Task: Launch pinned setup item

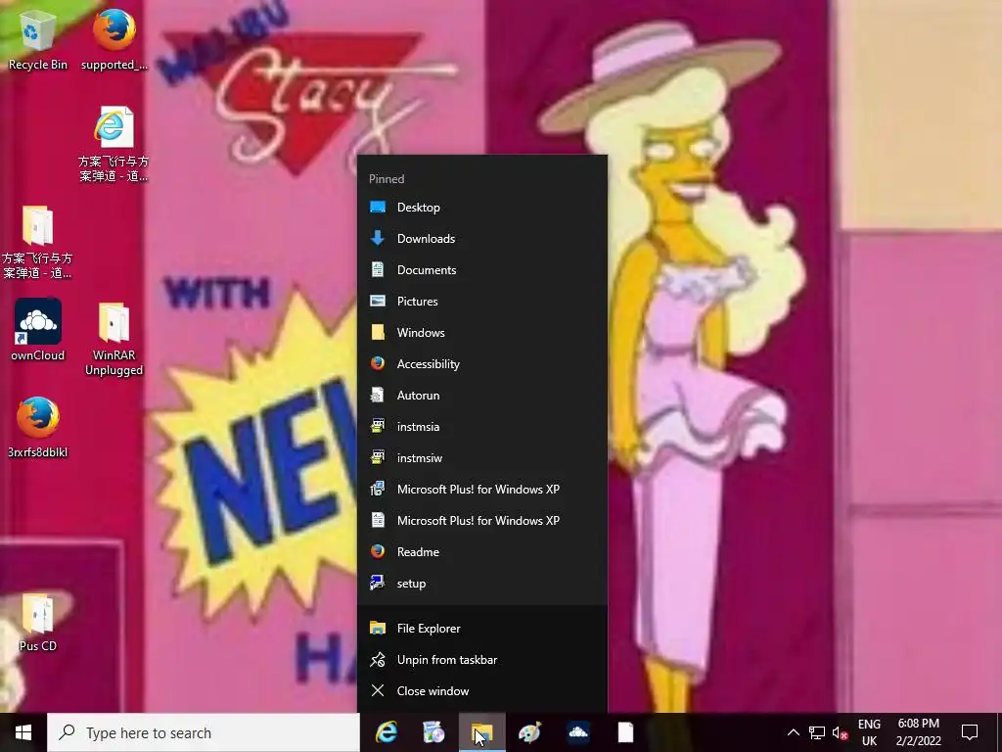Action: click(481, 584)
